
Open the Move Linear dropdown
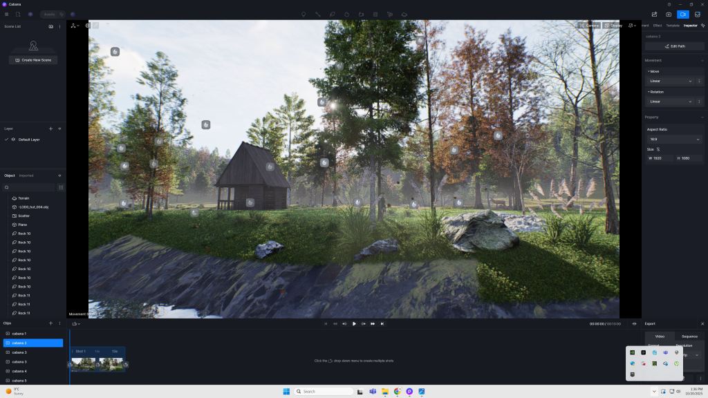670,81
